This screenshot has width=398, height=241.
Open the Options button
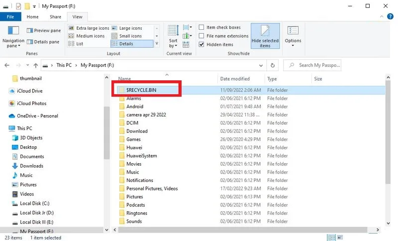pyautogui.click(x=293, y=36)
